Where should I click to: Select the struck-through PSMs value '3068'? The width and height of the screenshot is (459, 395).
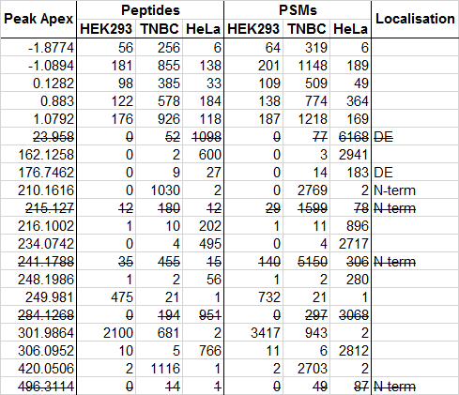click(350, 315)
